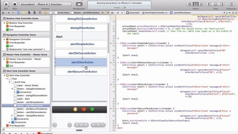Screen dimensions: 238x134
Task: Expand Buttons View Controller item
Action: tap(4, 23)
